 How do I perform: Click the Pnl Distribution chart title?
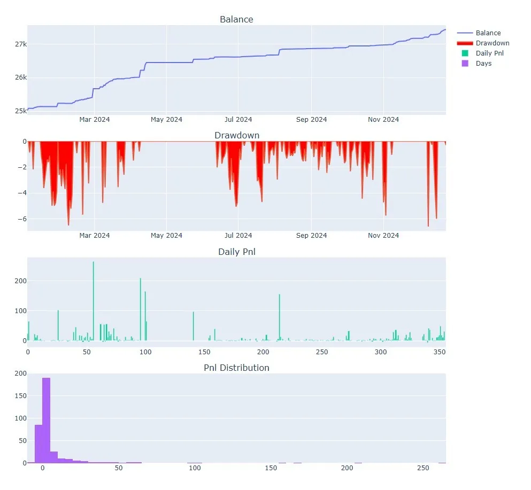pos(236,368)
